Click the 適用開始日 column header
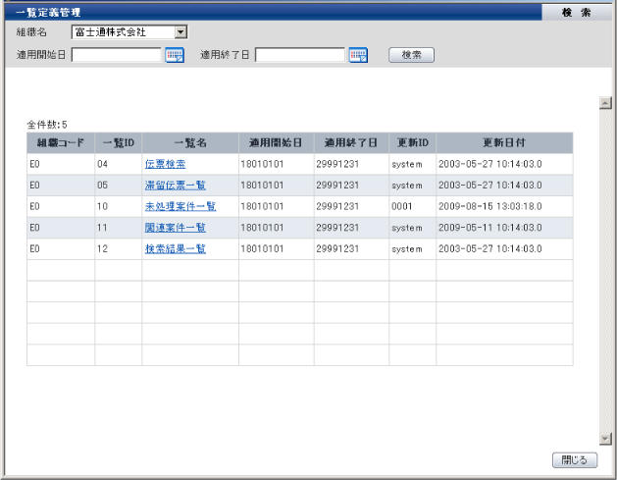Screen dimensions: 617x480 point(277,142)
